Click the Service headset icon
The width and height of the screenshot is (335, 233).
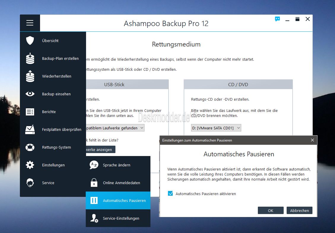30,183
